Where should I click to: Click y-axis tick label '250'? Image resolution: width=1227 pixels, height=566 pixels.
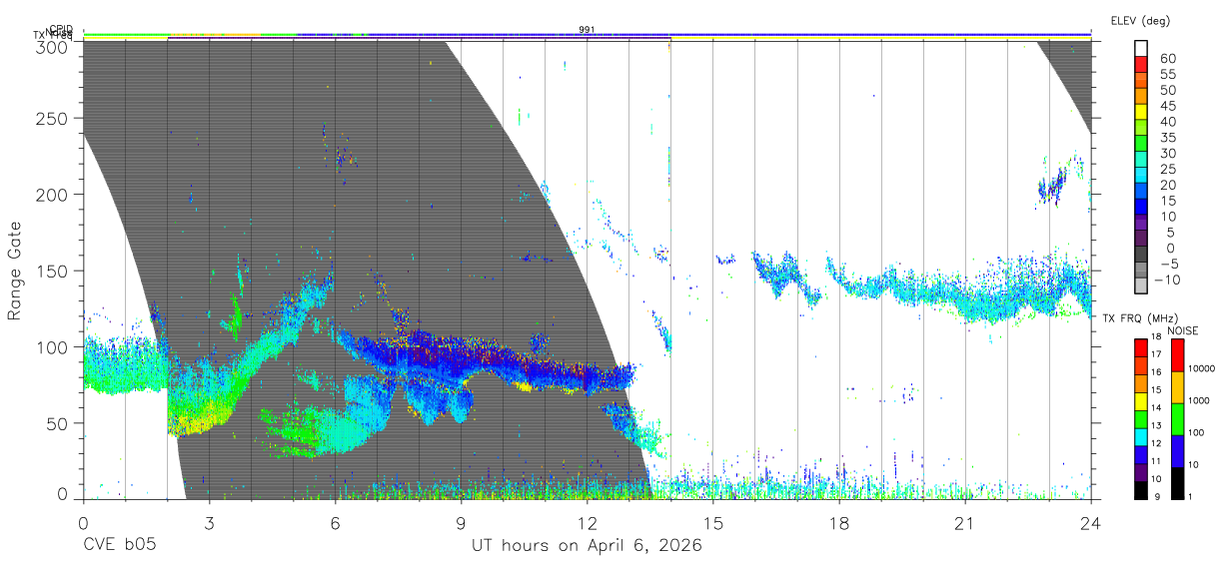[52, 118]
